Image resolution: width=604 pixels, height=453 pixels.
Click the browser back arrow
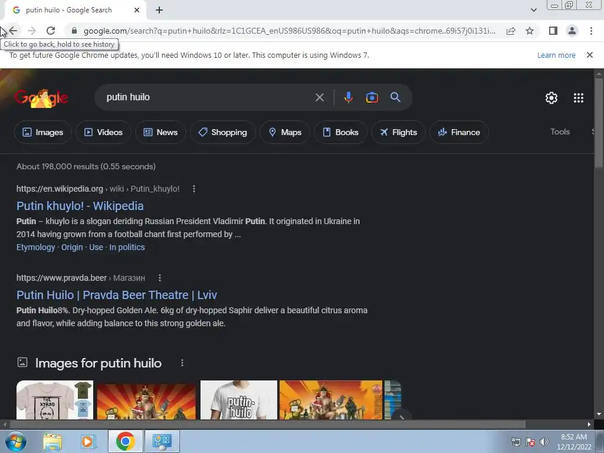(13, 31)
